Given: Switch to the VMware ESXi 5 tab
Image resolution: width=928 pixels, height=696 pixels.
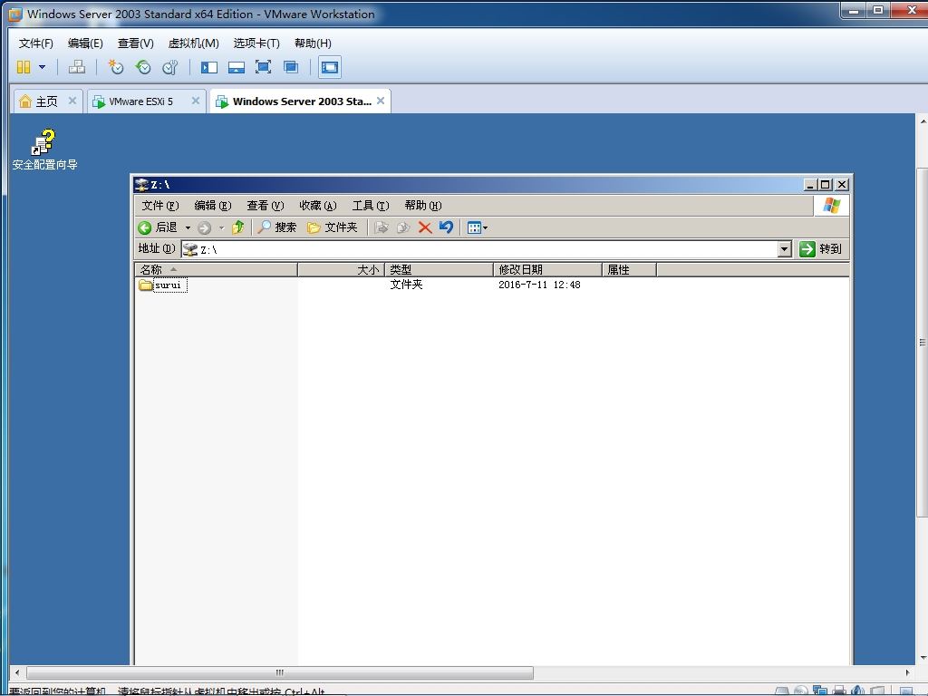Looking at the screenshot, I should 146,101.
